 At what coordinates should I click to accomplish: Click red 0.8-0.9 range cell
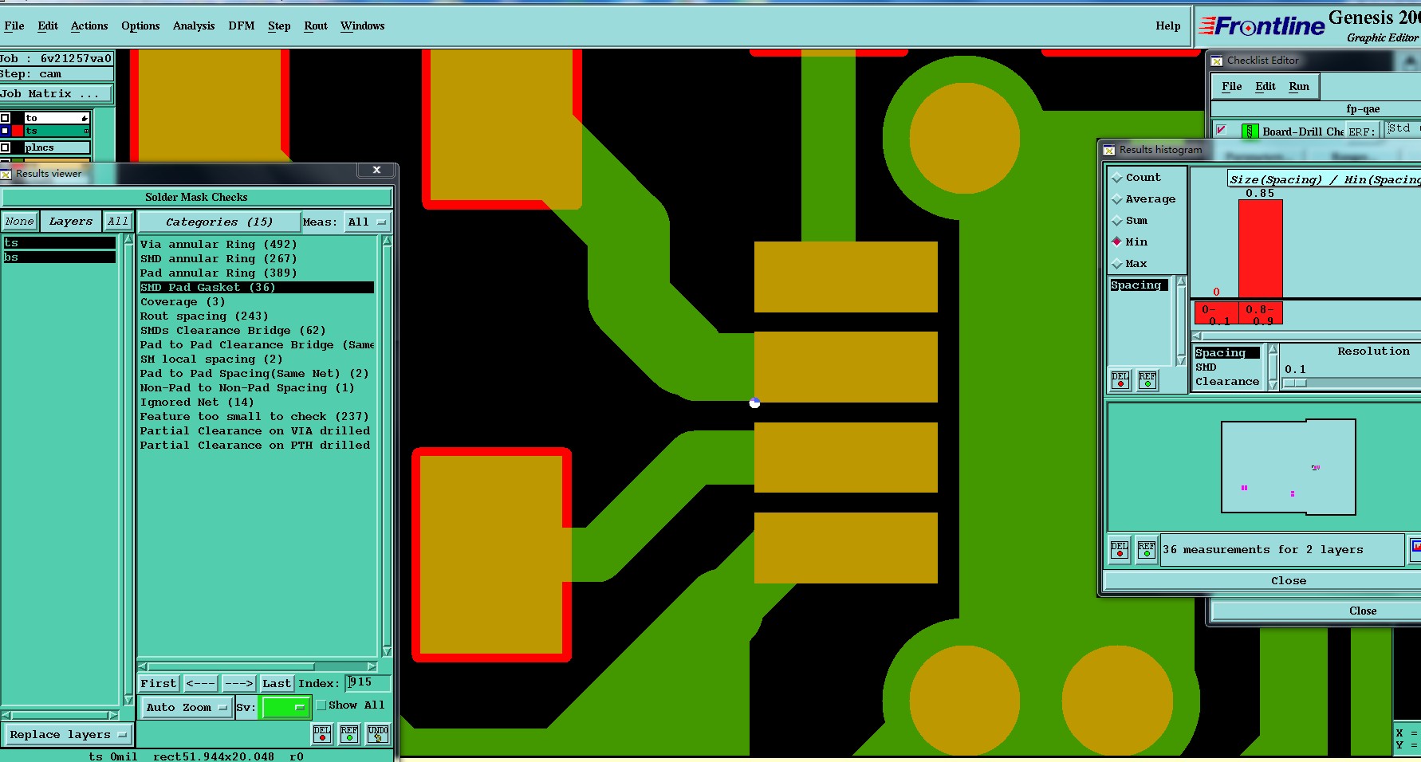tap(1261, 313)
